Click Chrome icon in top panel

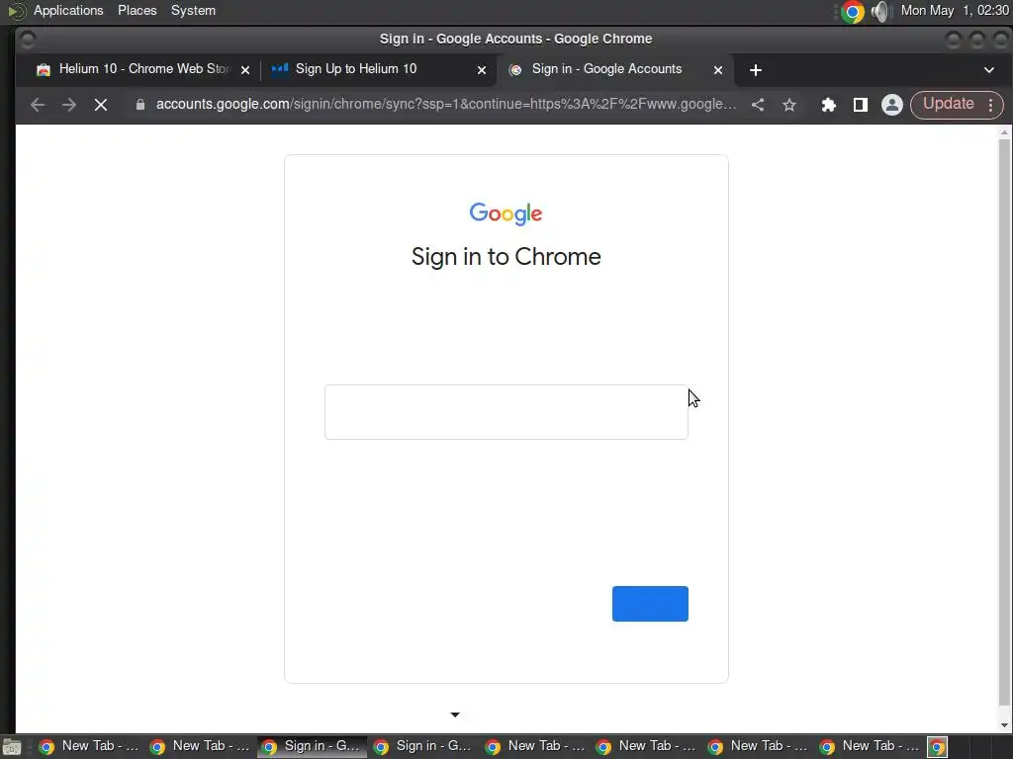click(853, 12)
